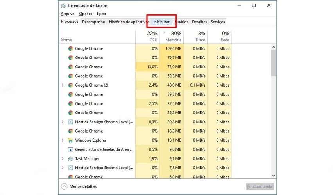The width and height of the screenshot is (333, 195).
Task: Click the scrollbar thumb in process list
Action: click(274, 63)
